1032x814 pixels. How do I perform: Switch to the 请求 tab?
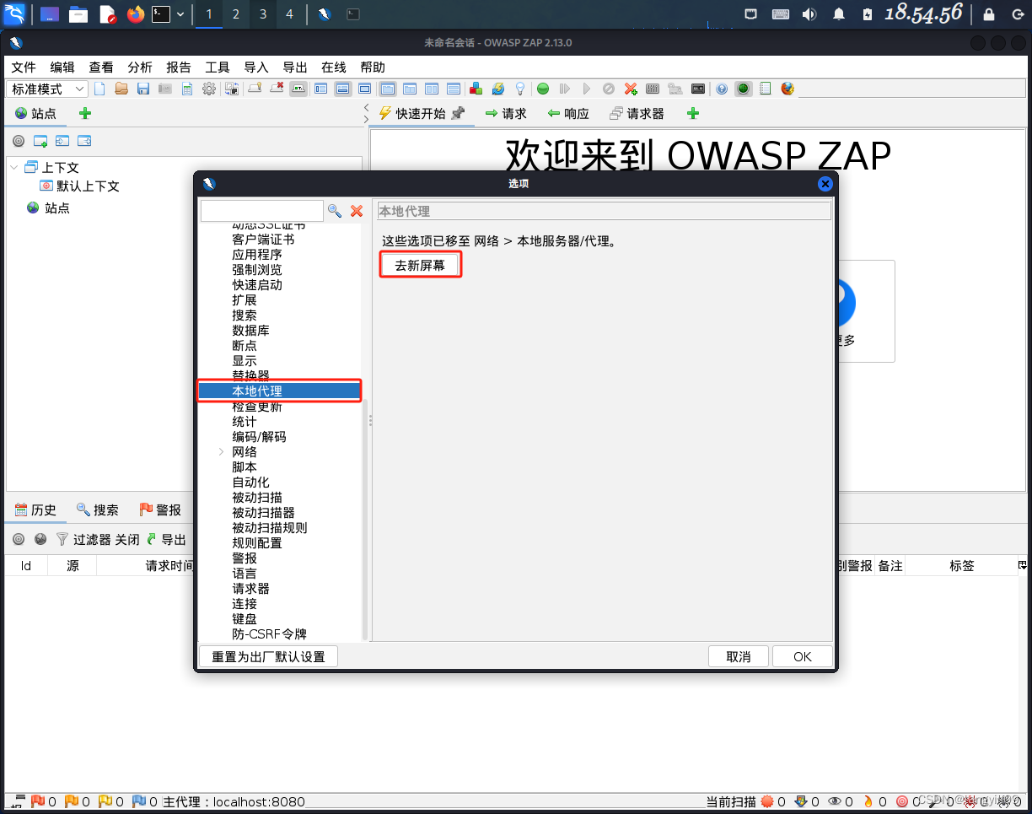[x=506, y=114]
